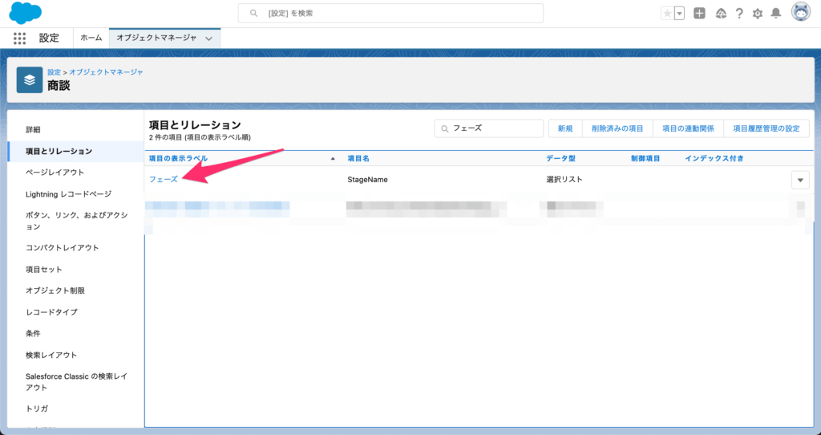Click the quick find field containing フェーズ
821x435 pixels.
point(488,128)
